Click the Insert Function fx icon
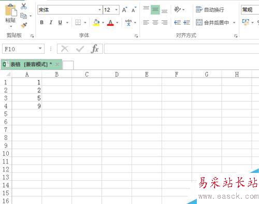259x204 pixels. coord(95,49)
